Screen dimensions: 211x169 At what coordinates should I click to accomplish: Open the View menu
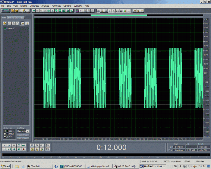(15, 6)
